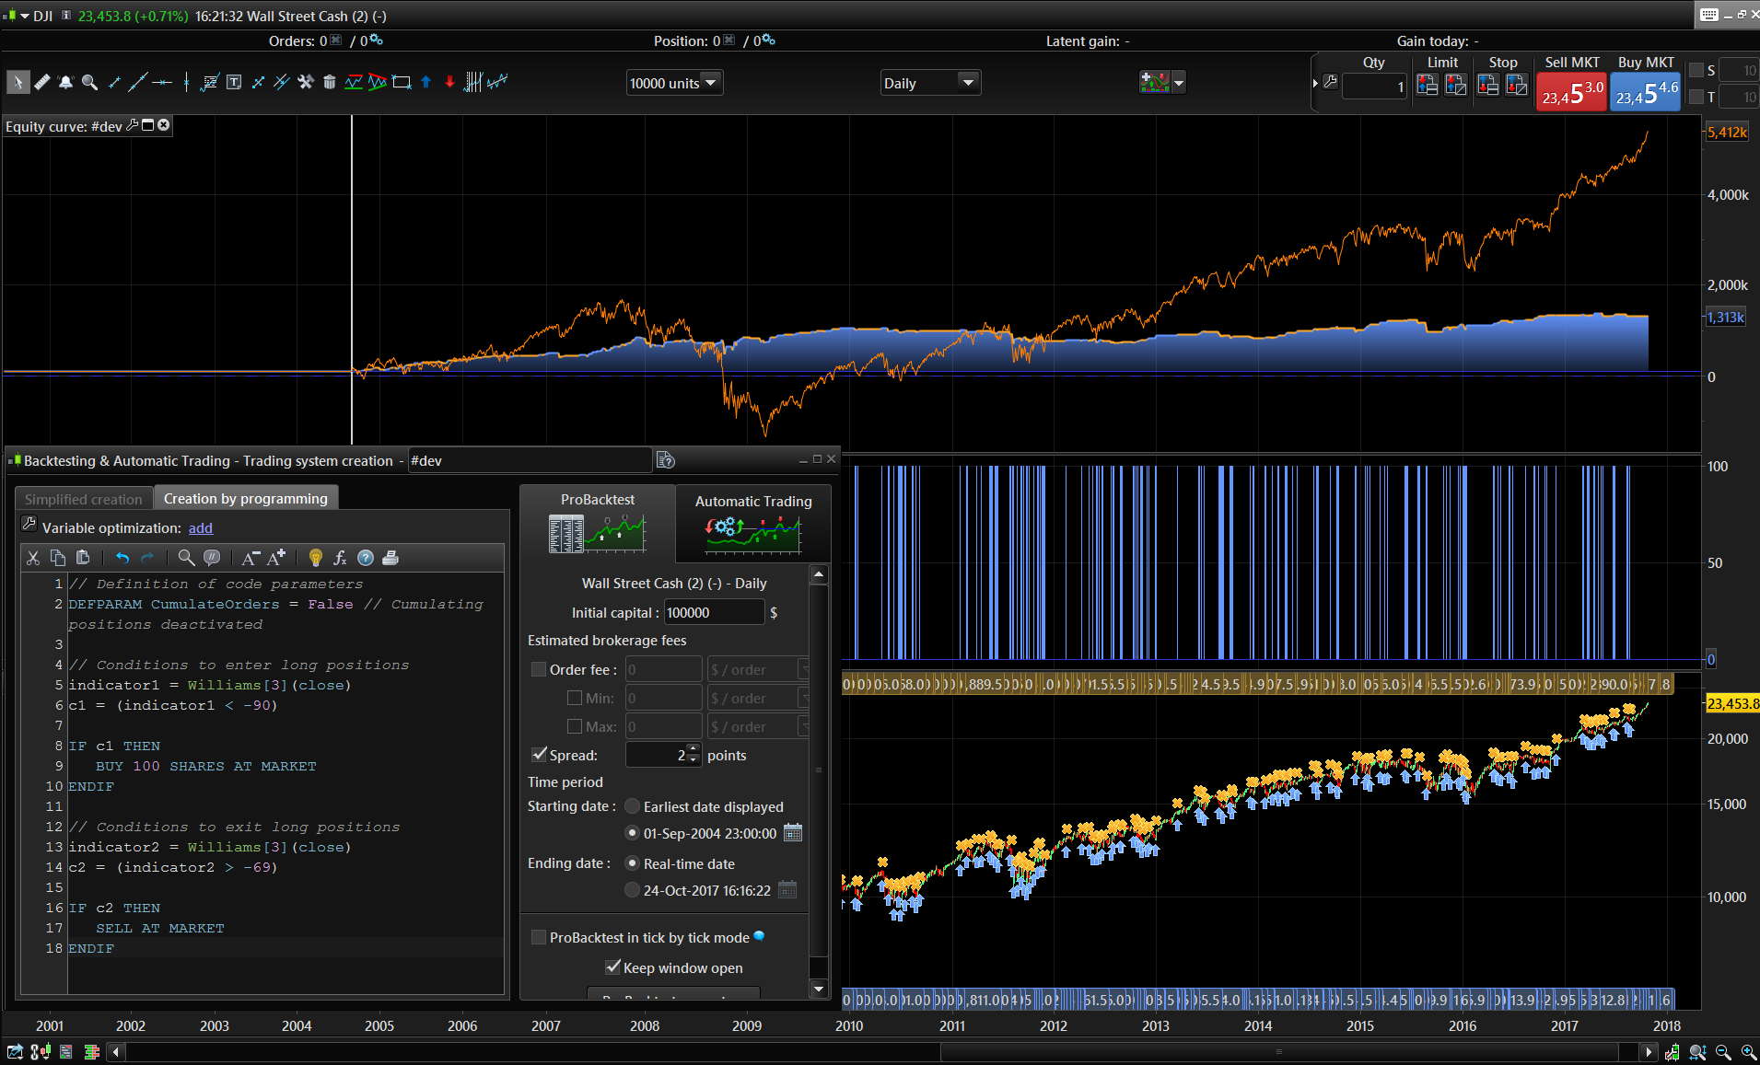Click the trash can delete-objects icon
This screenshot has height=1065, width=1760.
click(x=329, y=83)
